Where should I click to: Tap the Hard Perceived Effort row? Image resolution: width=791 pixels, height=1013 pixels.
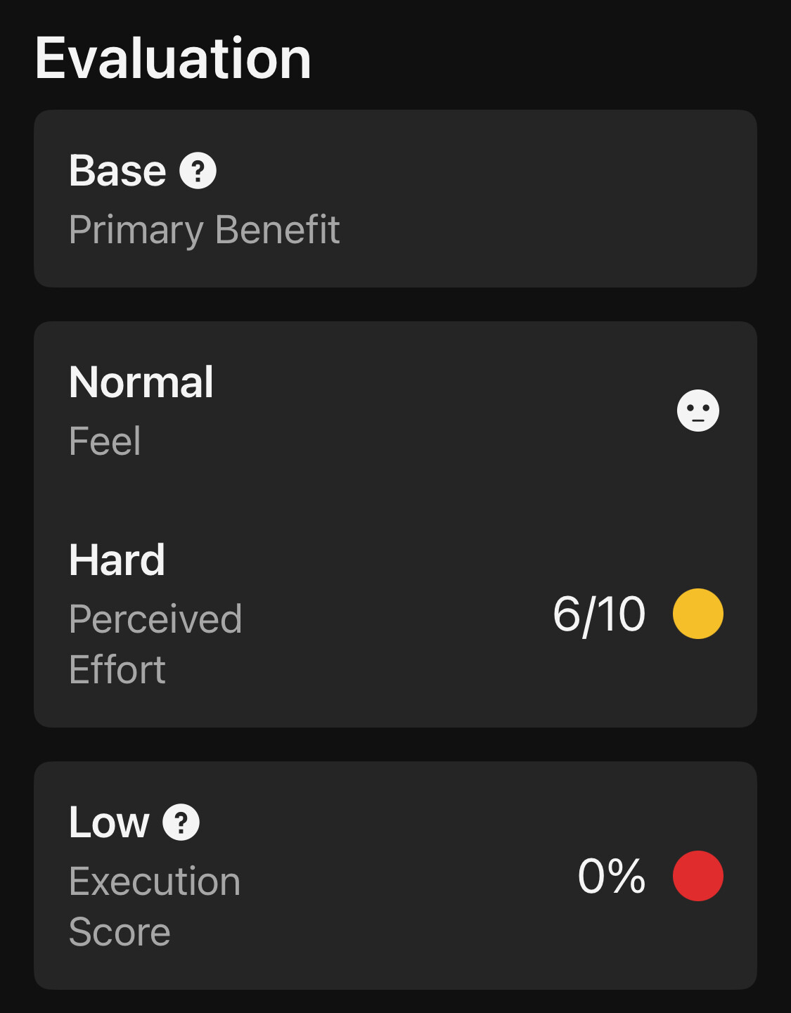[x=395, y=614]
